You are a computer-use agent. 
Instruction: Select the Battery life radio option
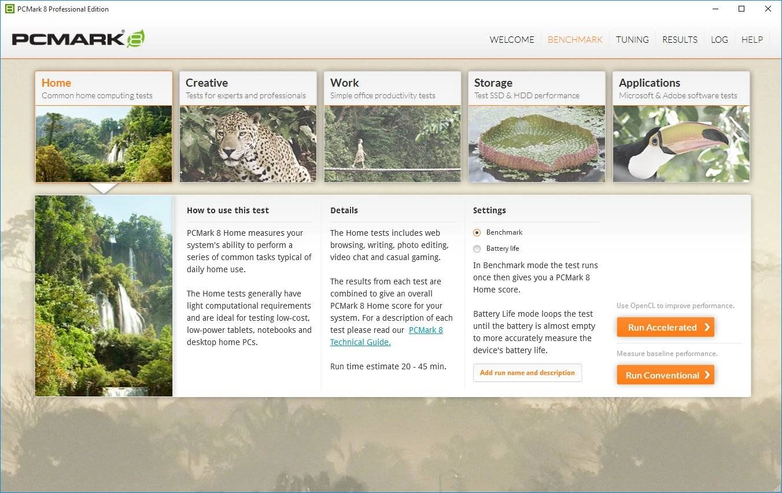pos(477,249)
